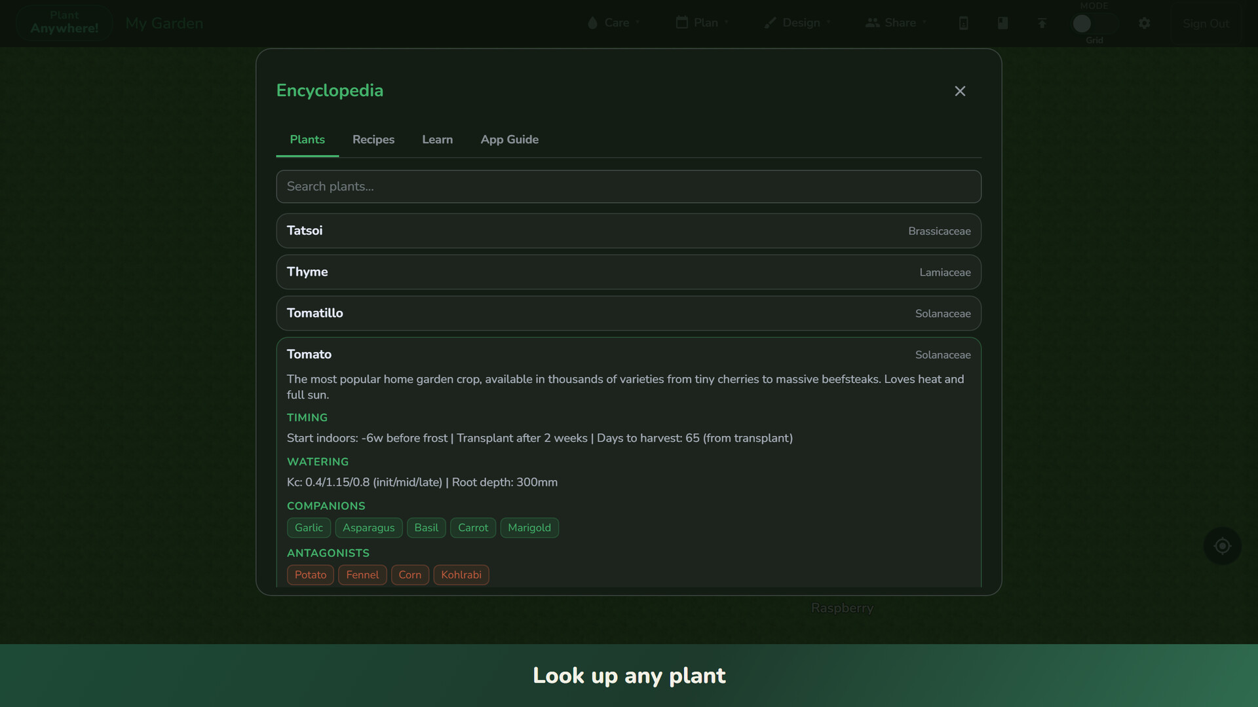
Task: Select the Carrot companion tag
Action: click(473, 528)
